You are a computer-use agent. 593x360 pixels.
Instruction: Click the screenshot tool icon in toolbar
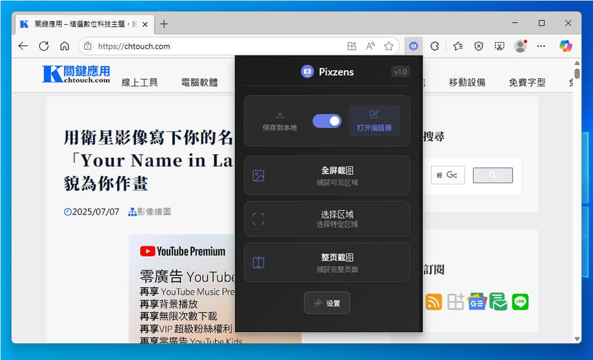[x=500, y=46]
